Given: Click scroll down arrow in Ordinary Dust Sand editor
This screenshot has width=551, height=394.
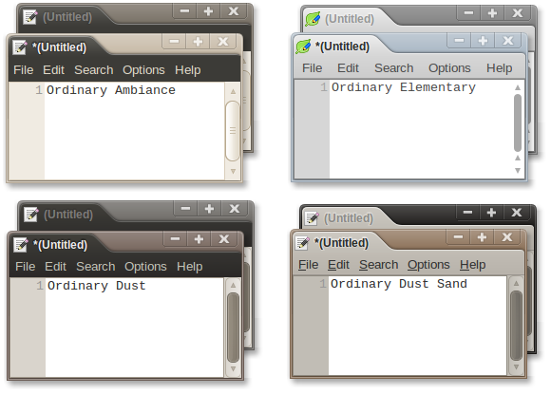Looking at the screenshot, I should coord(516,367).
